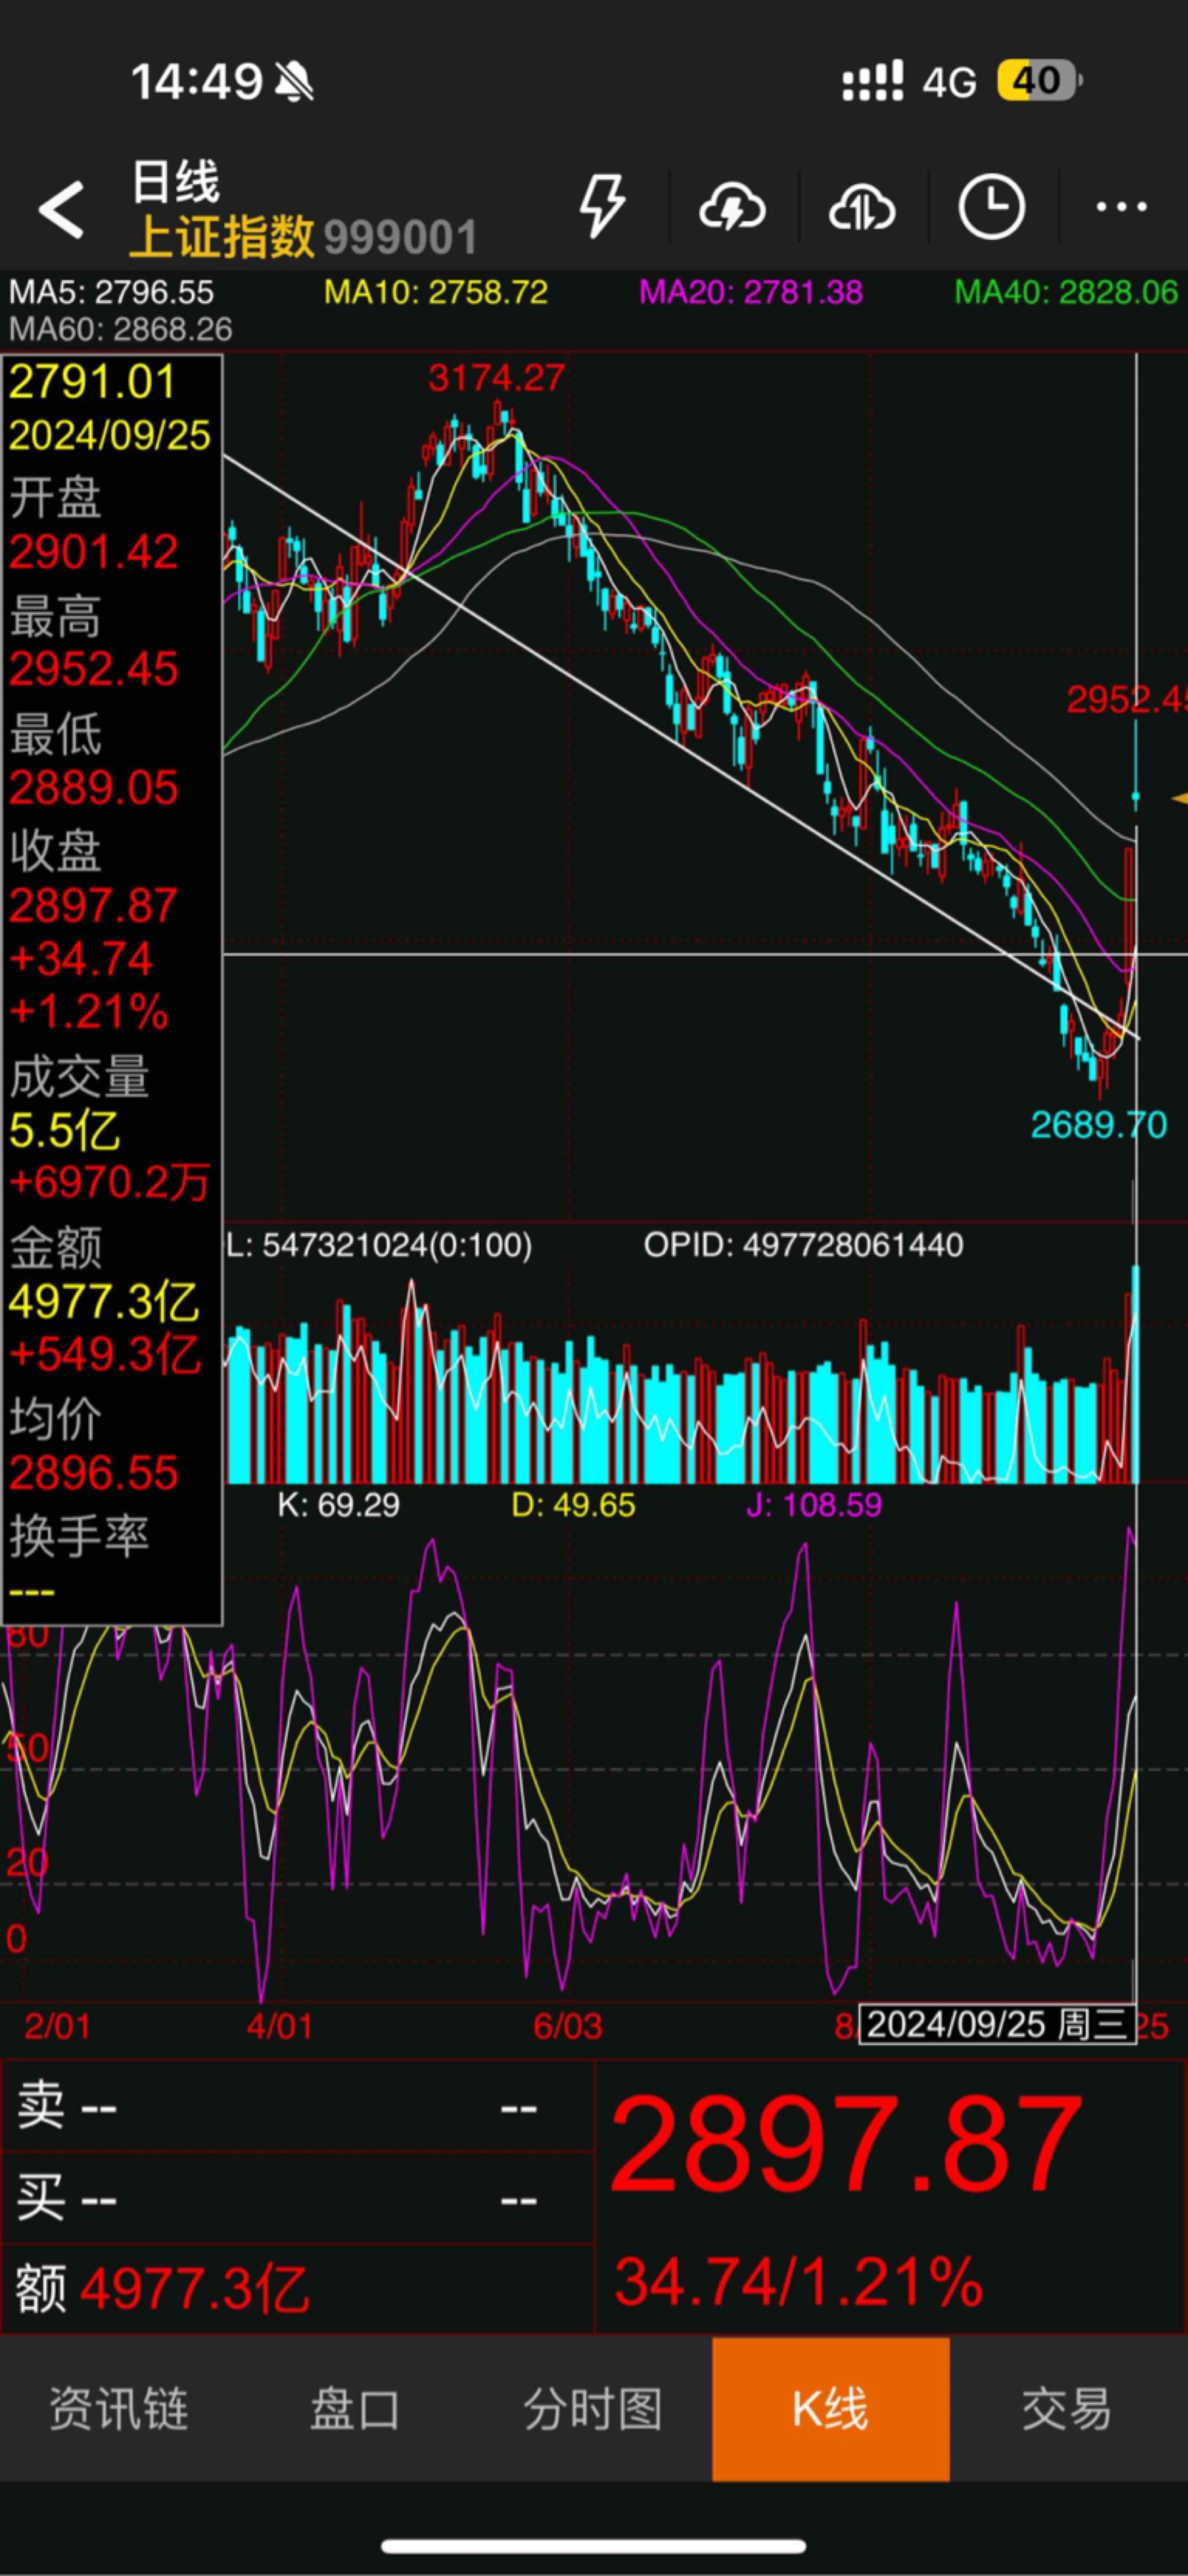The height and width of the screenshot is (2576, 1188).
Task: Tap the crosshair date label 2024/09/25 周三
Action: [x=997, y=2024]
